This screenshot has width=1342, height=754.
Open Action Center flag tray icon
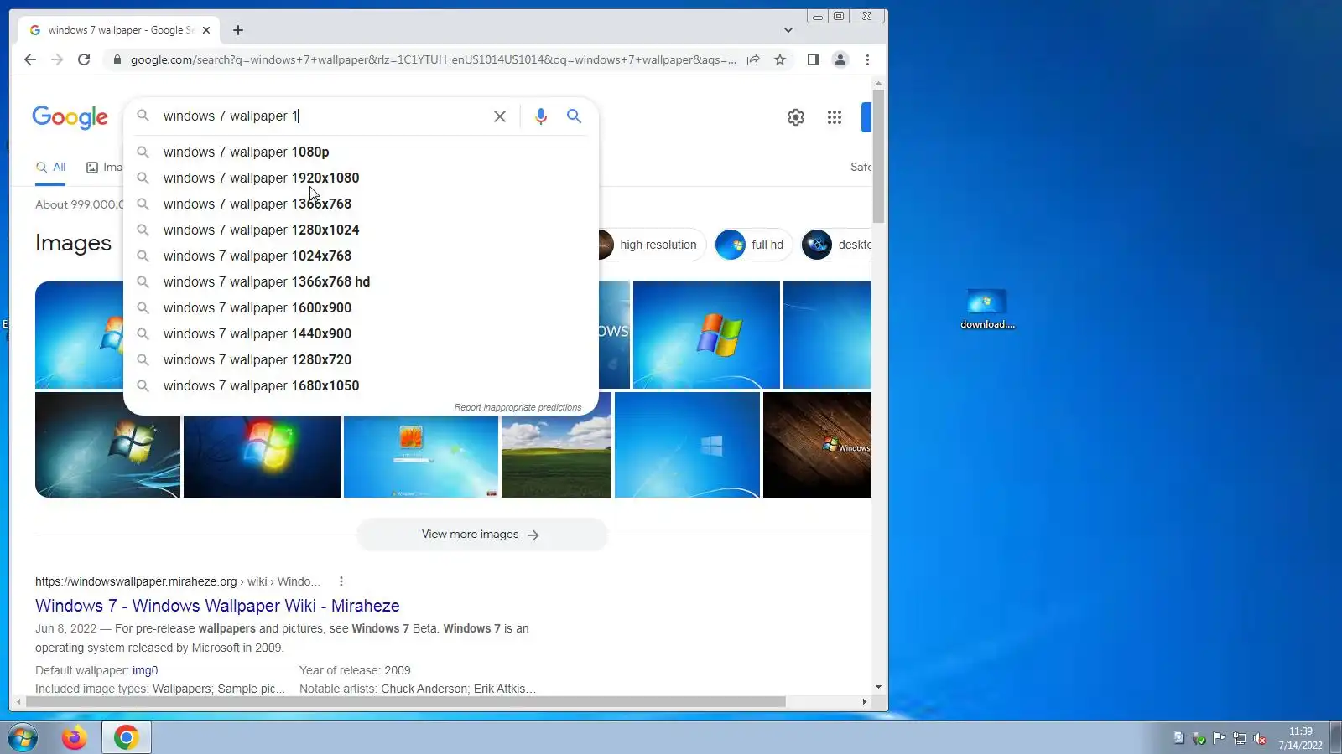tap(1219, 738)
